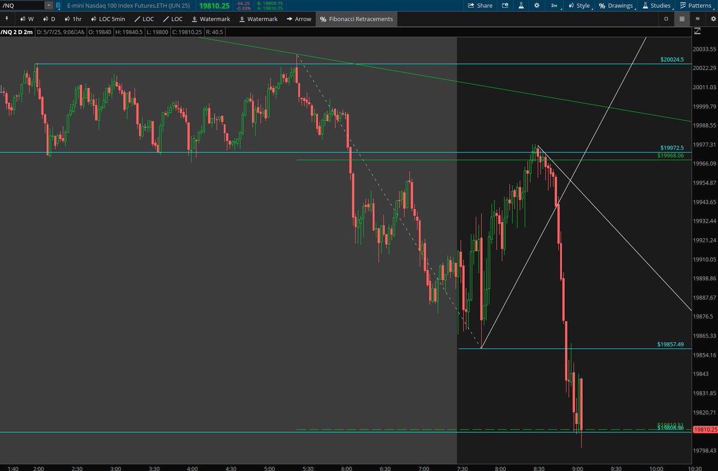Open the Patterns dropdown menu
This screenshot has height=471, width=718.
point(696,5)
